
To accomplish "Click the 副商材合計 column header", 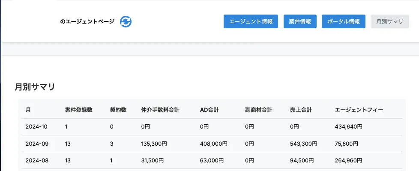I will click(258, 110).
